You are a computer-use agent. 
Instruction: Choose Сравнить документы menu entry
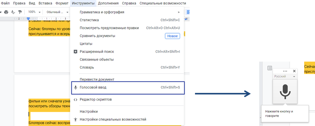coord(127,36)
